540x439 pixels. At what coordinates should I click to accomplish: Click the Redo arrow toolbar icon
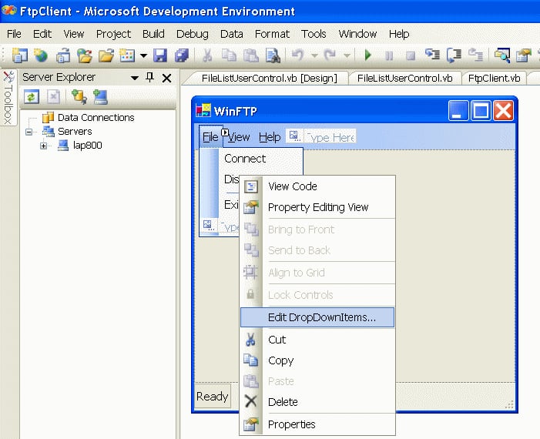coord(330,55)
